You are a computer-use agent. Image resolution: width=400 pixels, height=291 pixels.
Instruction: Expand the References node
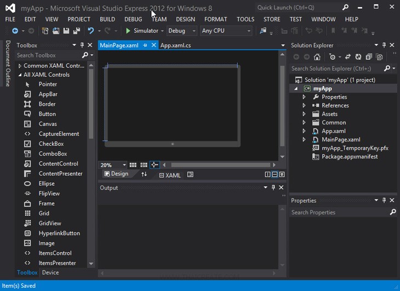[x=304, y=105]
